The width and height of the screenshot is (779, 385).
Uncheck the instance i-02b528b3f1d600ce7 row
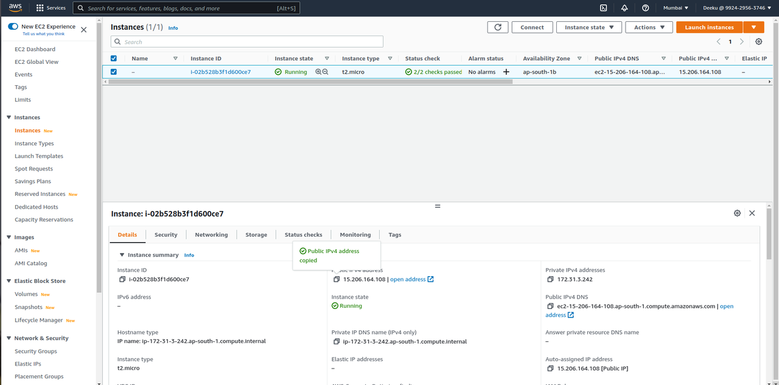pos(113,72)
